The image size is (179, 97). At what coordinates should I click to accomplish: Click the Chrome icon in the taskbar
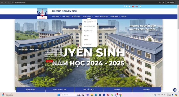pos(120,95)
